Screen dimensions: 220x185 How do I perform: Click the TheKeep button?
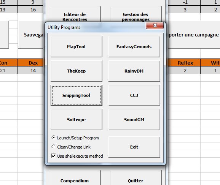(77, 71)
